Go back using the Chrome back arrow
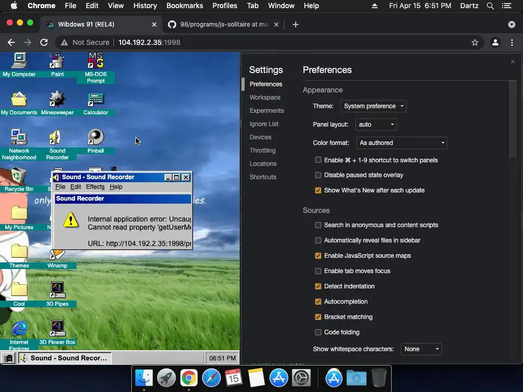Screen dimensions: 523x392 (x=11, y=42)
